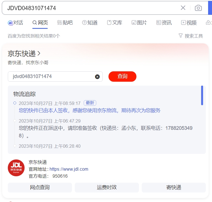This screenshot has width=212, height=202.
Task: Open the 资讯 tab
Action: coord(164,23)
